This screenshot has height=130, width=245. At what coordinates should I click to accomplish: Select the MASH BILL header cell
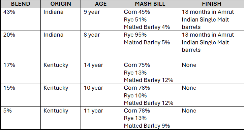(x=150, y=4)
